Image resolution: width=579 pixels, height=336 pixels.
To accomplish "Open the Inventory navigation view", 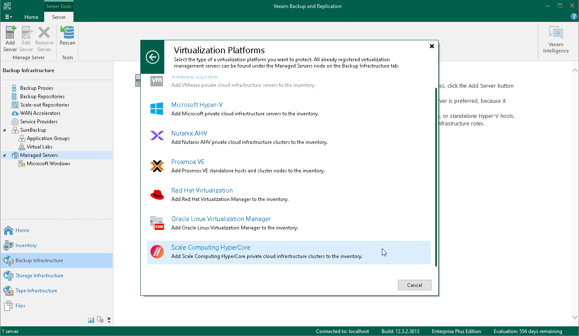I will click(x=56, y=245).
